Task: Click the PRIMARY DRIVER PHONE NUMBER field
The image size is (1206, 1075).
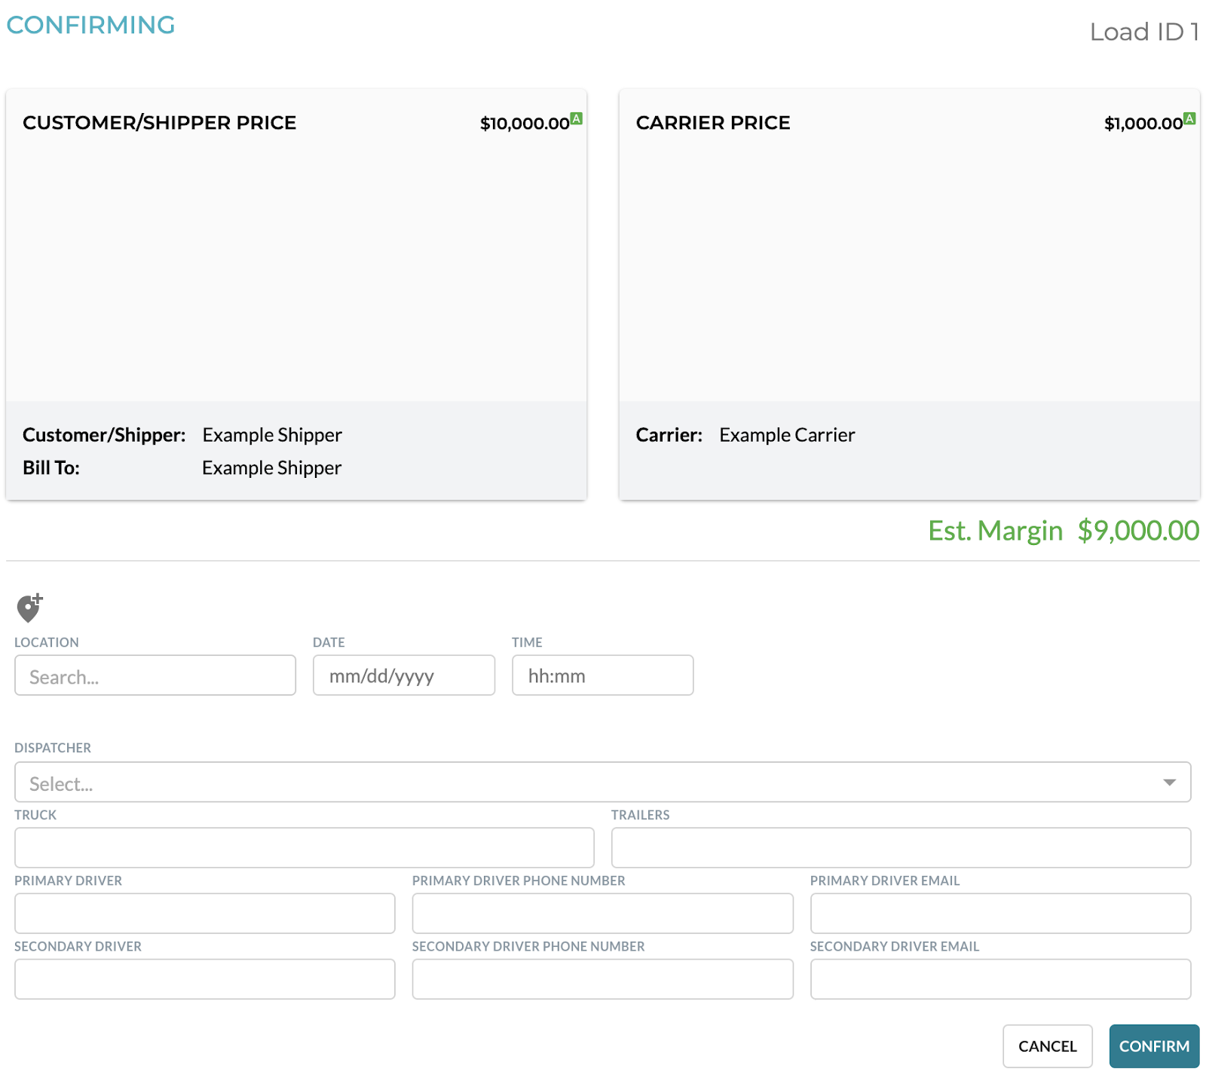Action: (x=601, y=913)
